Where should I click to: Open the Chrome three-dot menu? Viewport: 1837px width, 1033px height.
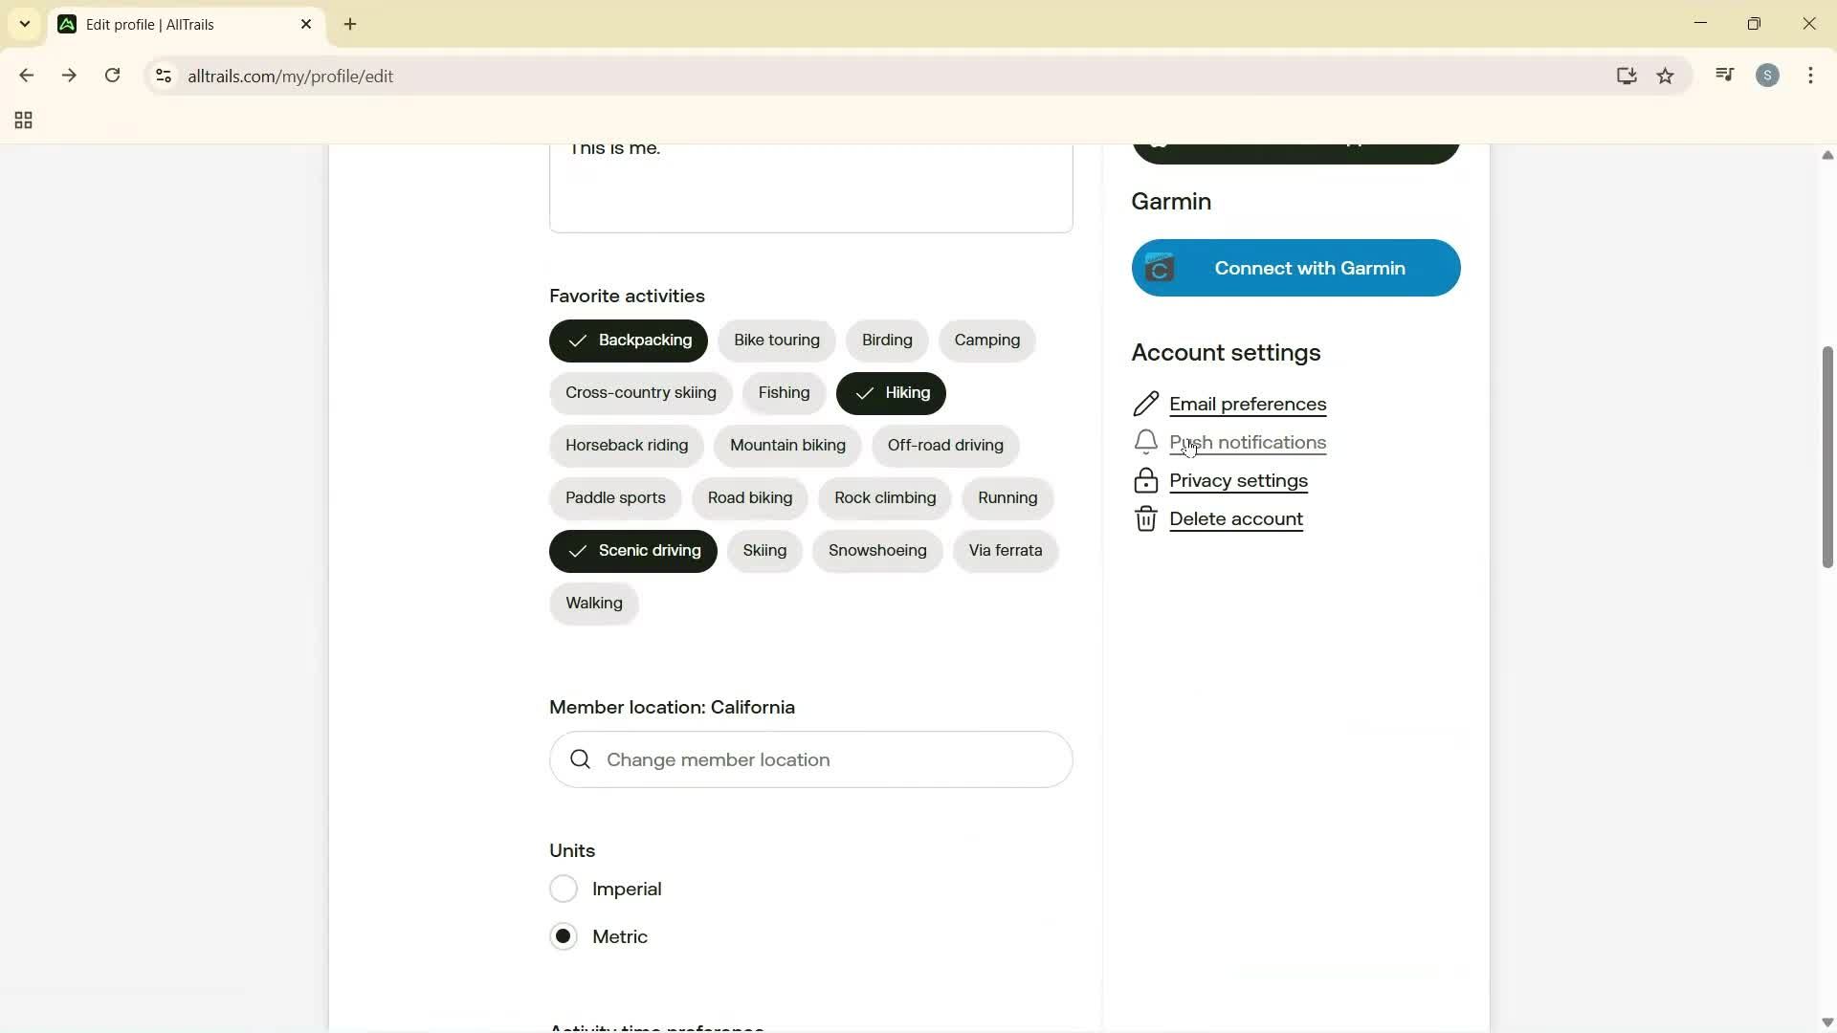1811,76
